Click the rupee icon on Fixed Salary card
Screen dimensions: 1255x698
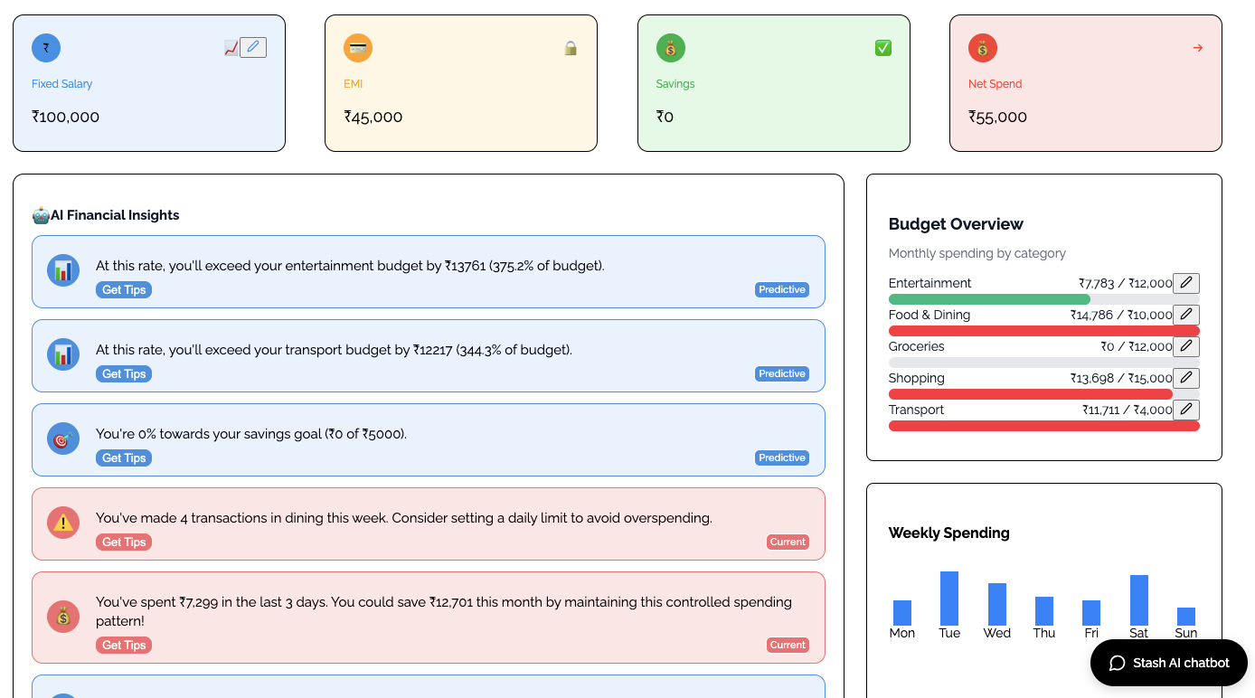pos(46,48)
